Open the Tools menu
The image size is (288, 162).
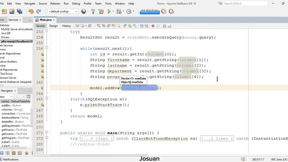click(x=108, y=4)
